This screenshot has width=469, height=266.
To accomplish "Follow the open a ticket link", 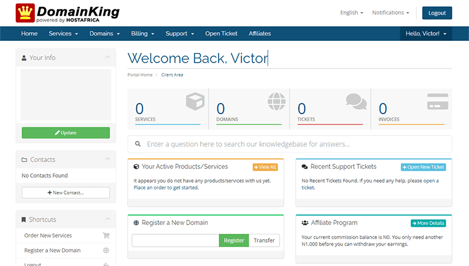I will click(431, 181).
